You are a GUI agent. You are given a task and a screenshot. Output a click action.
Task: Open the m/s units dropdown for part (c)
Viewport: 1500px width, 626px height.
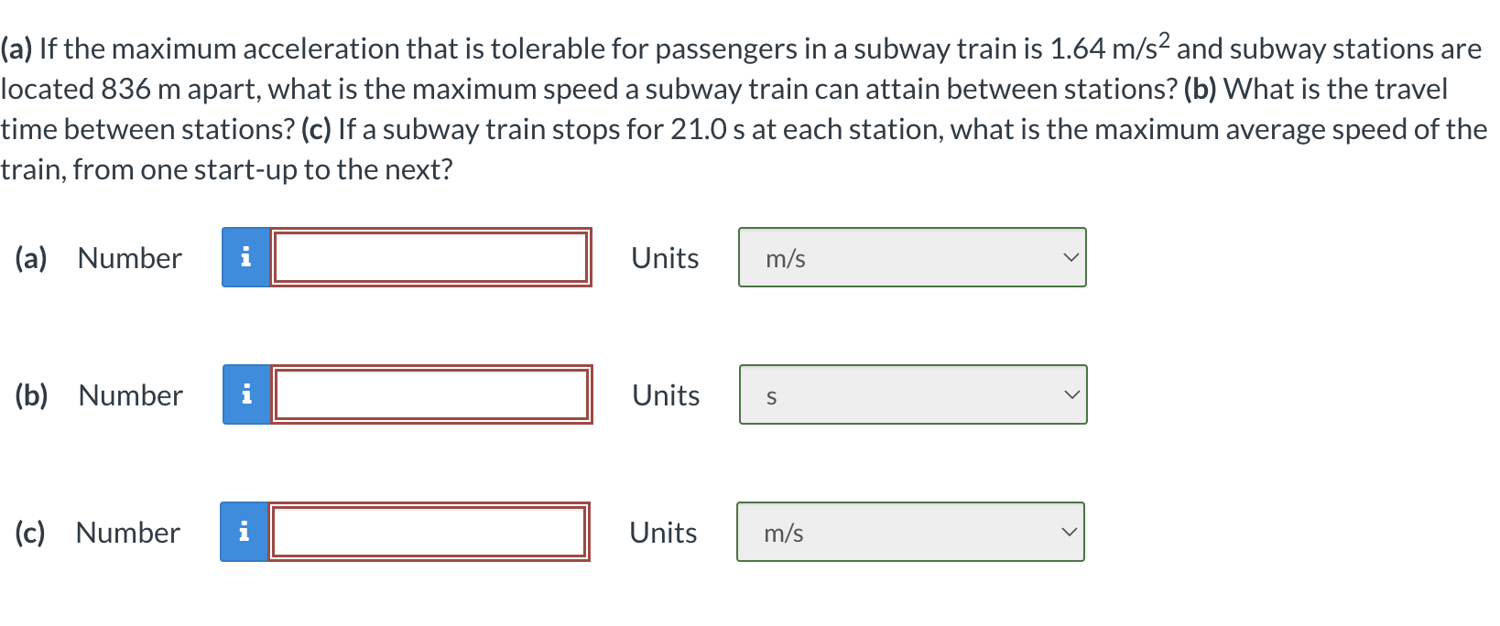[909, 532]
